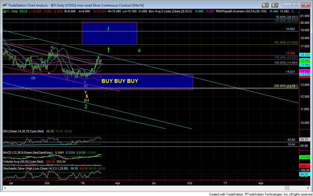
Task: Click the 'Hi=15.485' high value in status line
Action: pos(114,11)
